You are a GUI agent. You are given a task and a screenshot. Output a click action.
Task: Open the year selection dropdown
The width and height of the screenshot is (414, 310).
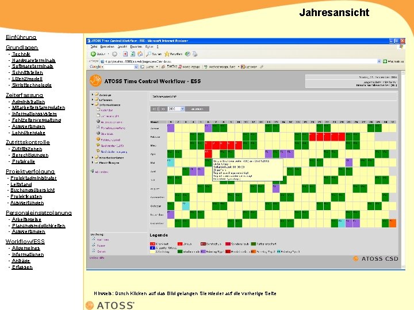pos(182,109)
